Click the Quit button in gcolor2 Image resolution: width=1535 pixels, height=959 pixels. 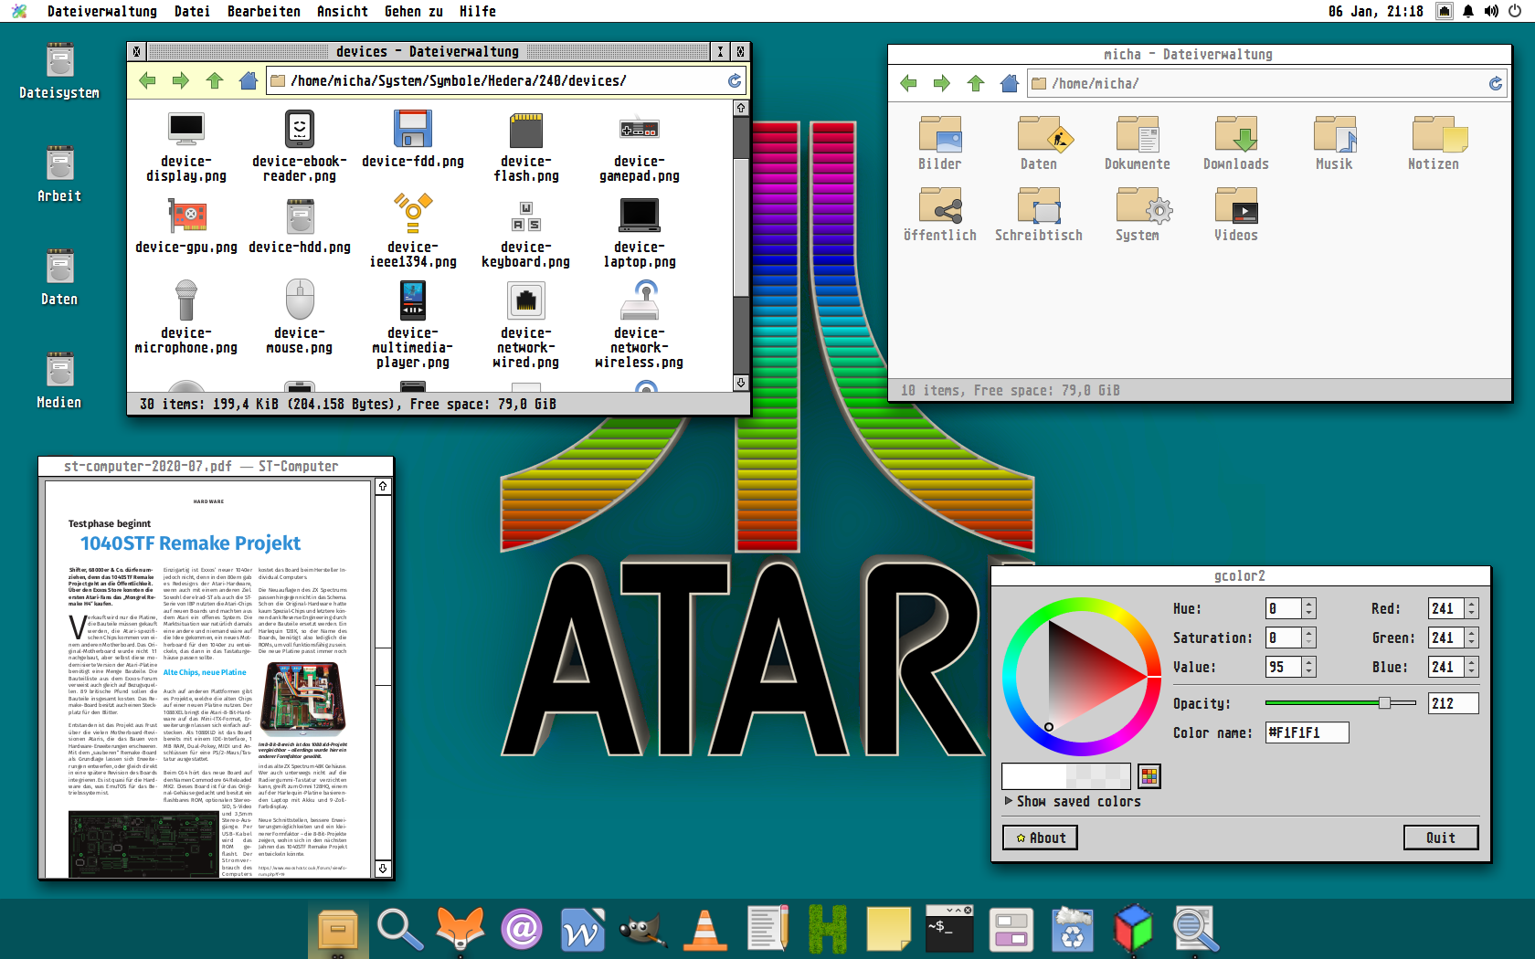coord(1441,838)
